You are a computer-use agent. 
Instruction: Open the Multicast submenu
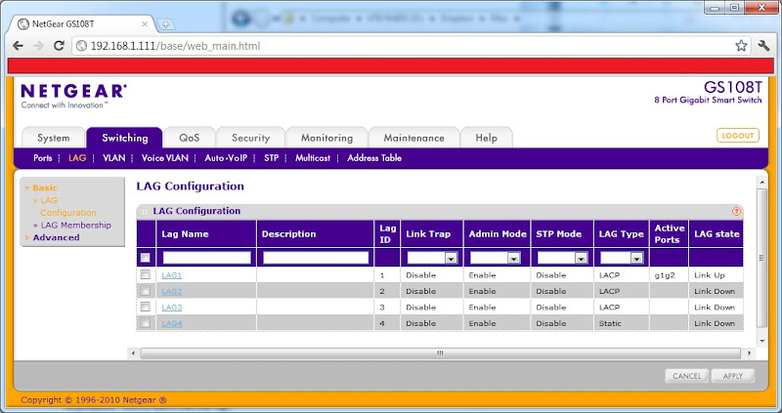coord(313,158)
